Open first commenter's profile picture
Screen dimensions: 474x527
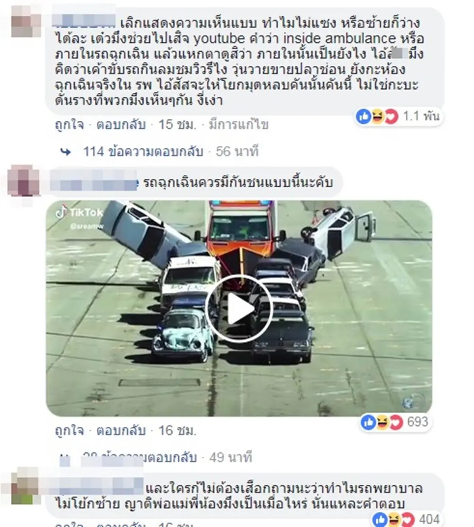(x=26, y=21)
